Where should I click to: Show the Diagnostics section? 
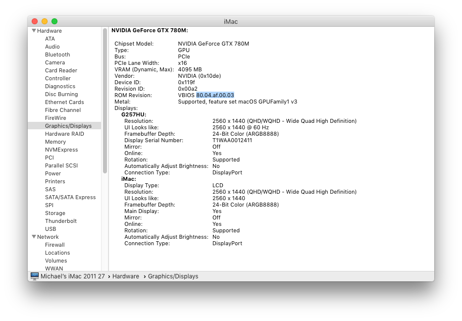[x=60, y=86]
